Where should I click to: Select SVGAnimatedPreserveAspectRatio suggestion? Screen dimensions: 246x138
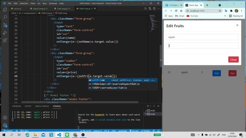123,84
